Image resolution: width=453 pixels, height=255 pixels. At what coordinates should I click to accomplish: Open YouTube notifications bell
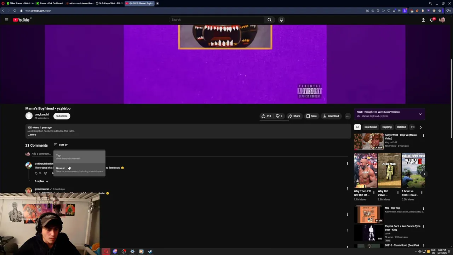(x=432, y=20)
